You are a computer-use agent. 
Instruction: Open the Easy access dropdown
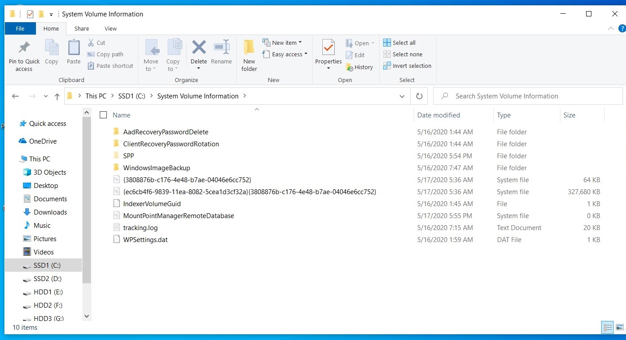tap(285, 54)
